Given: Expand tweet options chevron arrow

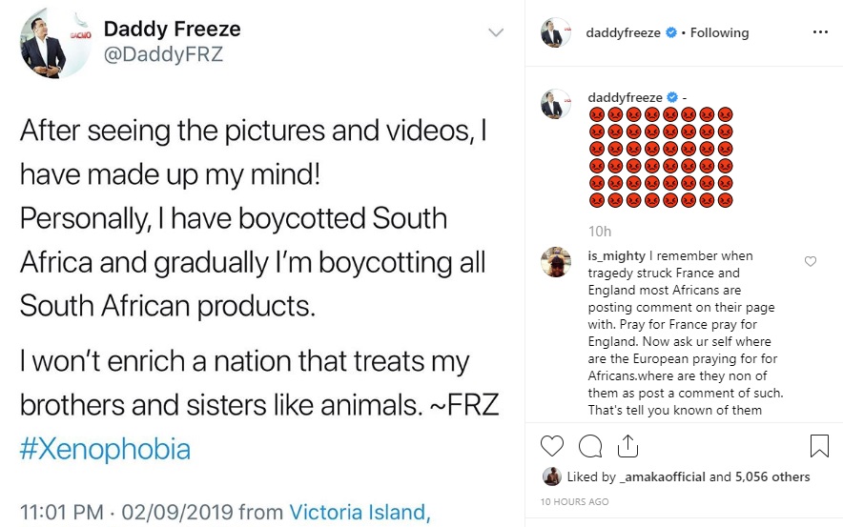Looking at the screenshot, I should [496, 33].
